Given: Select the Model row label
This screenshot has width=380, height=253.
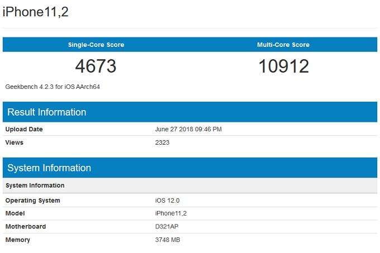Looking at the screenshot, I should (15, 213).
